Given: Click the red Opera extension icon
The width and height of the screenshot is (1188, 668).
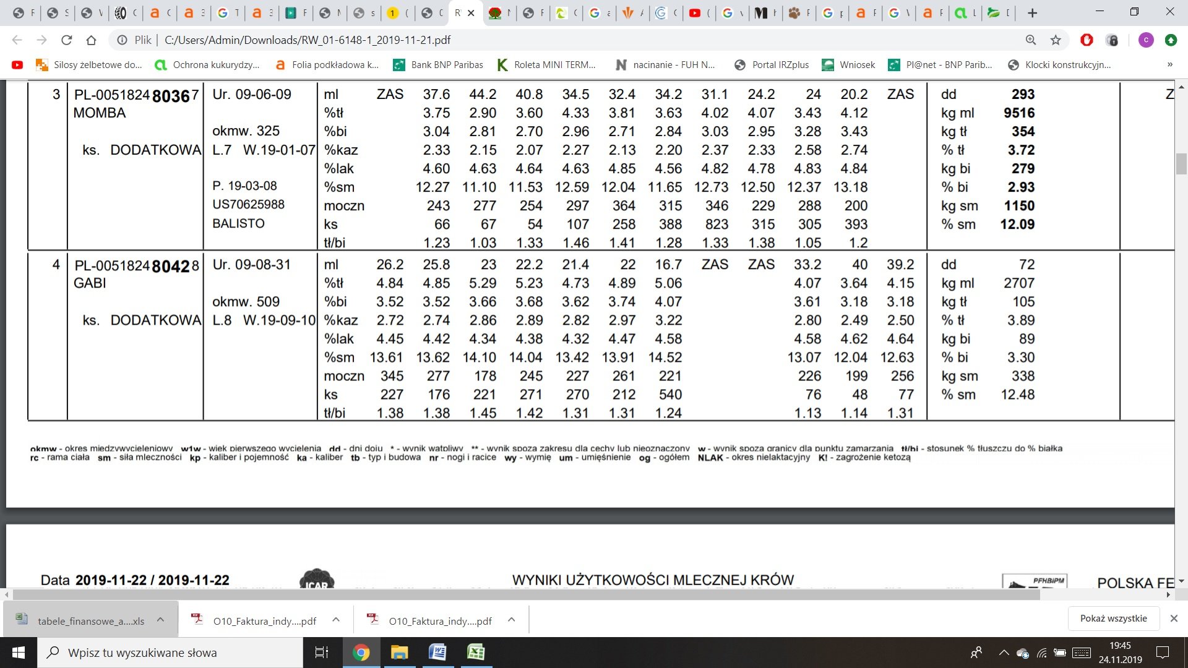Looking at the screenshot, I should 1087,40.
